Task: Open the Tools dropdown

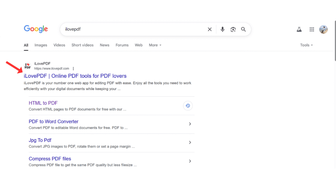Action: click(306, 45)
